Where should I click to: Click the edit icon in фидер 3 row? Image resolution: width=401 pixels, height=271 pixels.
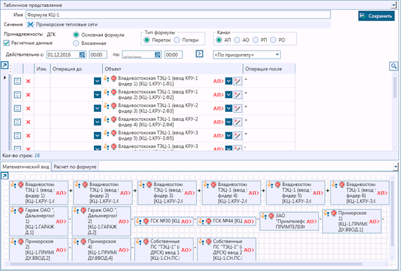238,109
